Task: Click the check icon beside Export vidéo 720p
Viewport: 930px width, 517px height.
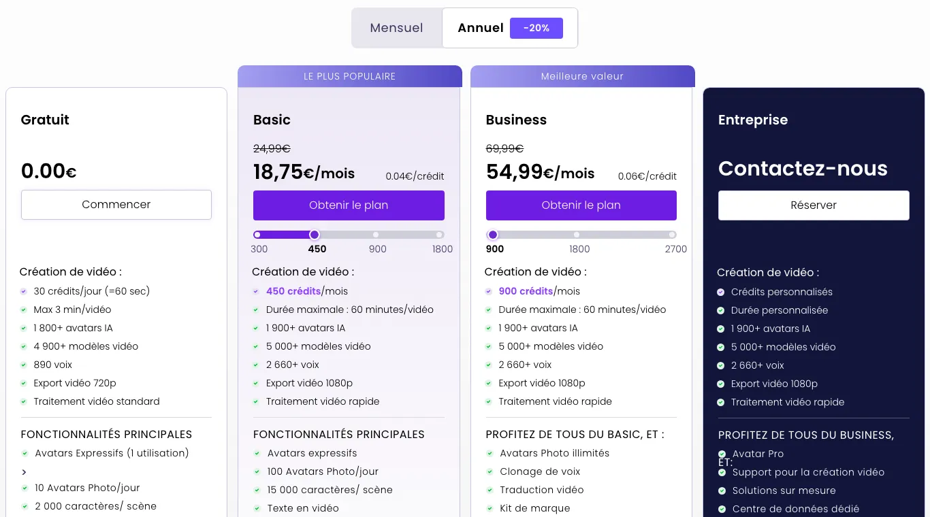Action: pyautogui.click(x=25, y=383)
